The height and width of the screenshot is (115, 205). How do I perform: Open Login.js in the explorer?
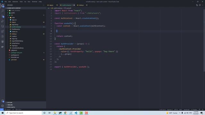tap(14, 36)
